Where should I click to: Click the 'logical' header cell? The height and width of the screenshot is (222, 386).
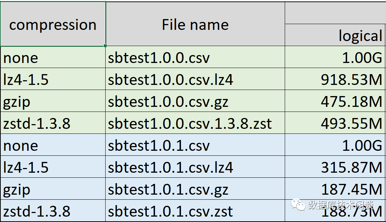click(335, 35)
